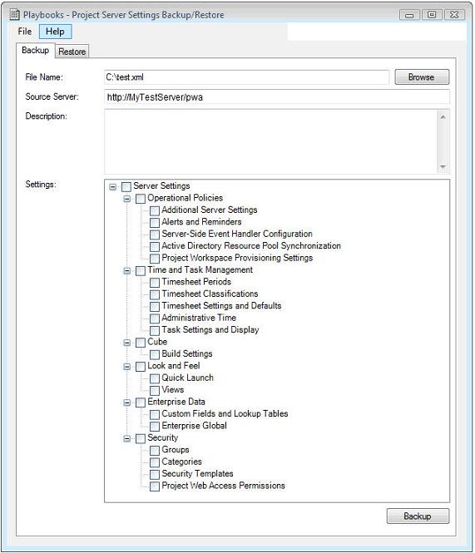This screenshot has height=553, width=475.
Task: Check the Server Settings checkbox
Action: [126, 186]
